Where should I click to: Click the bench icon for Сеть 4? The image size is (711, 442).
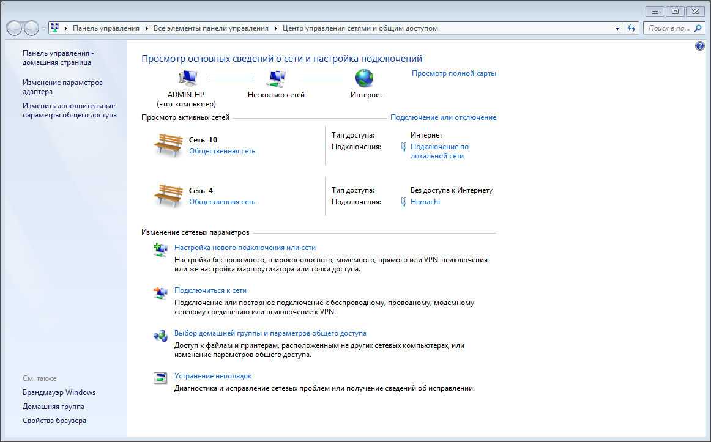pyautogui.click(x=168, y=196)
